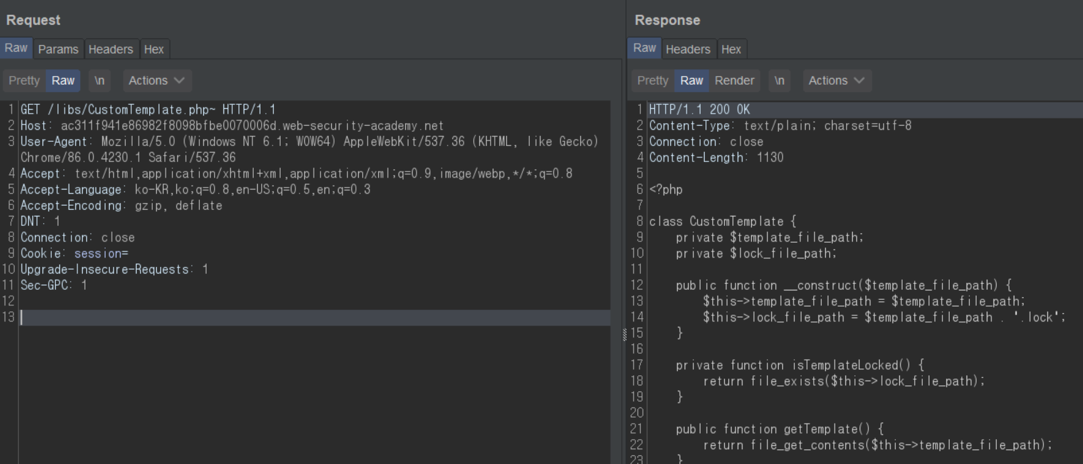1083x464 pixels.
Task: Toggle the \n non-printable characters in Request
Action: 100,81
